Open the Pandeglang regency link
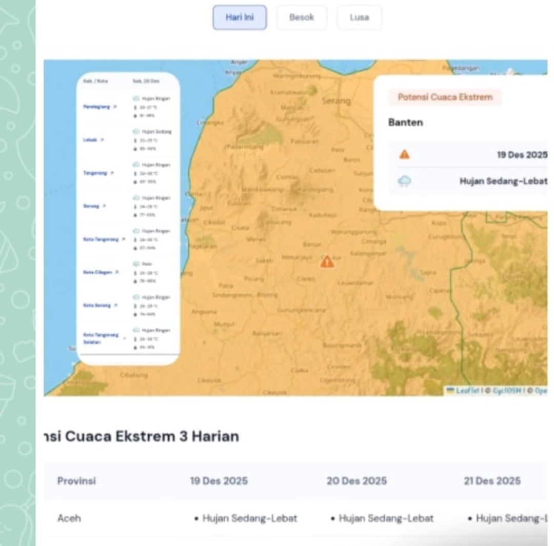 [x=96, y=106]
